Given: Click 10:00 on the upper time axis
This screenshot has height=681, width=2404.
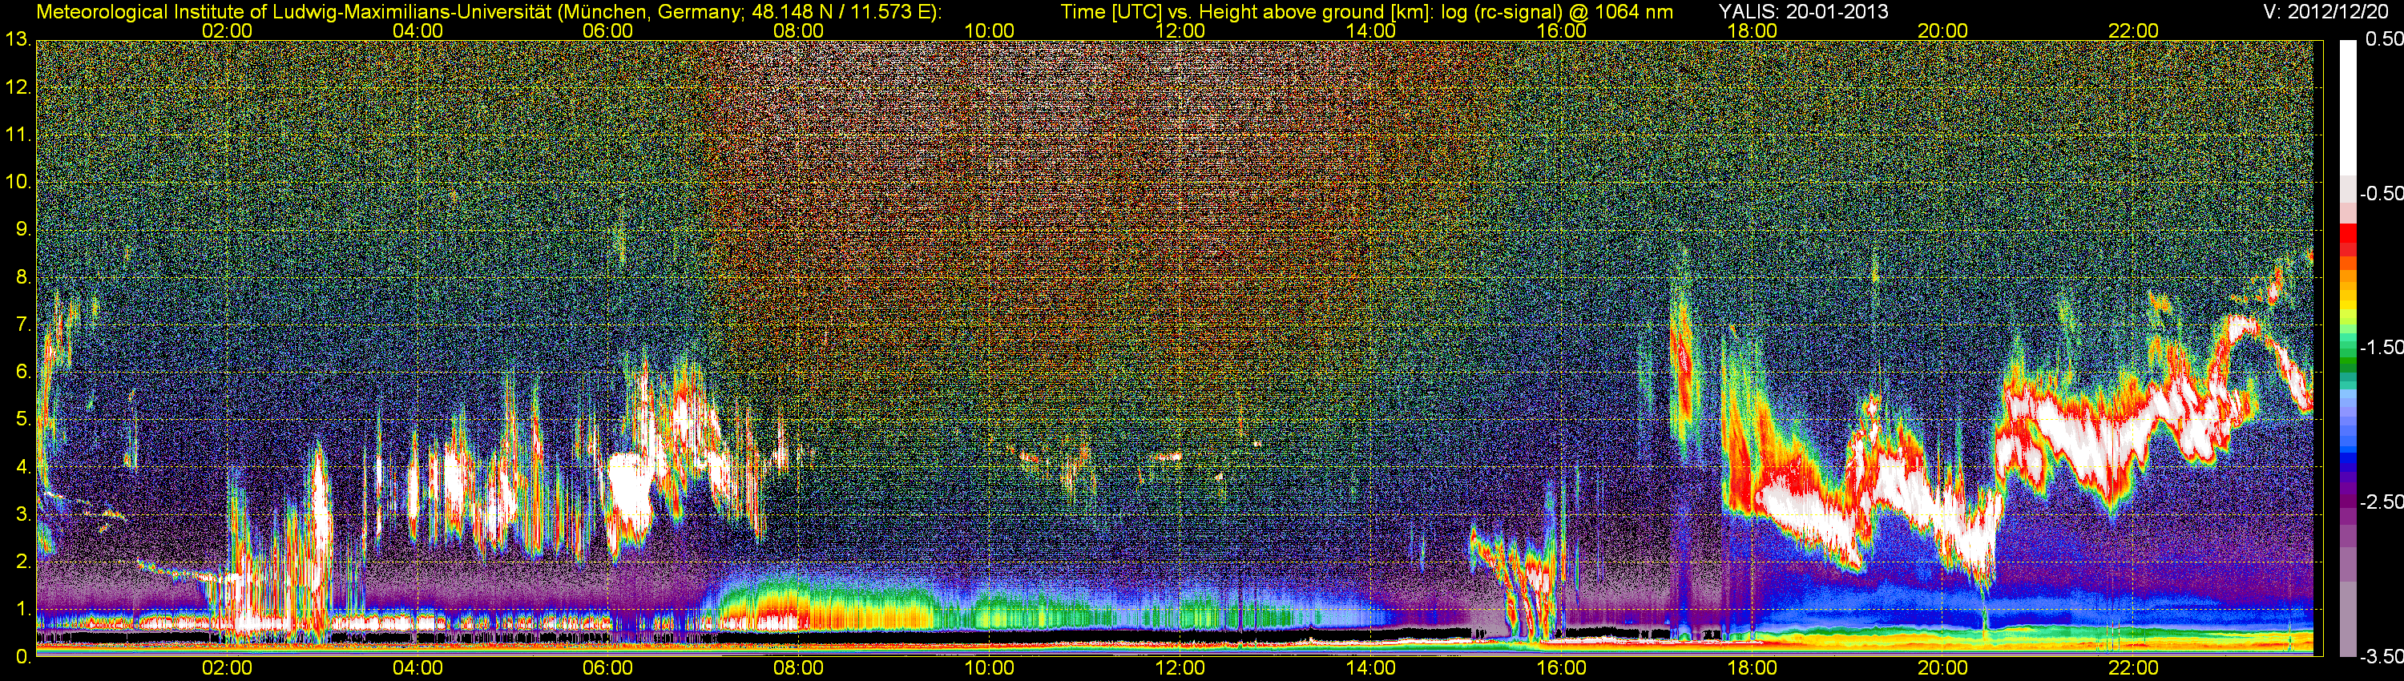Looking at the screenshot, I should 989,30.
